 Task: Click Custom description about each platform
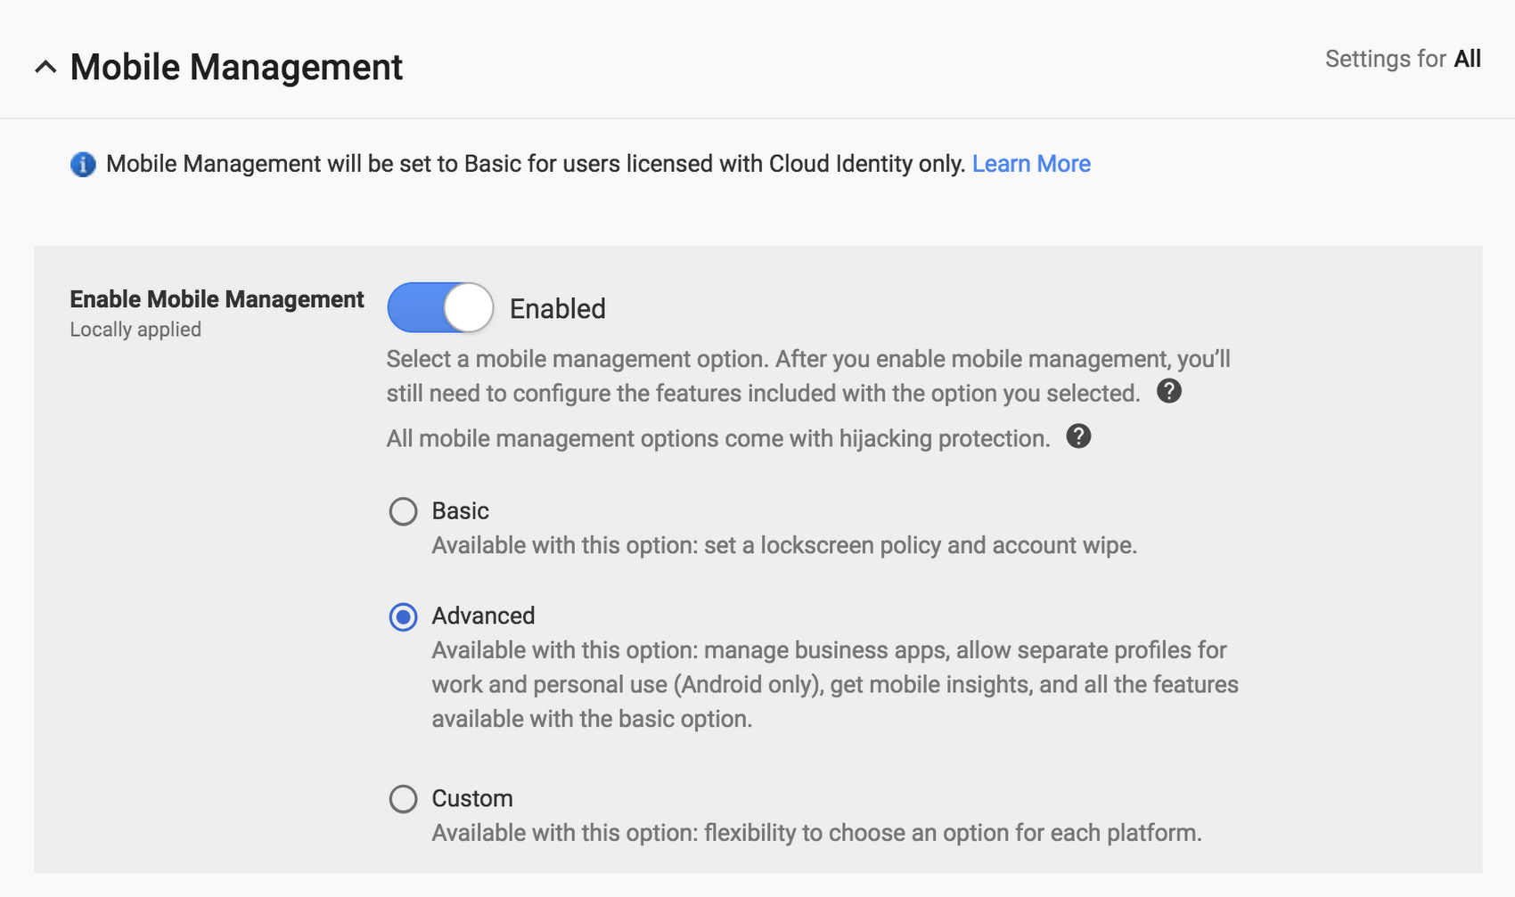point(816,833)
